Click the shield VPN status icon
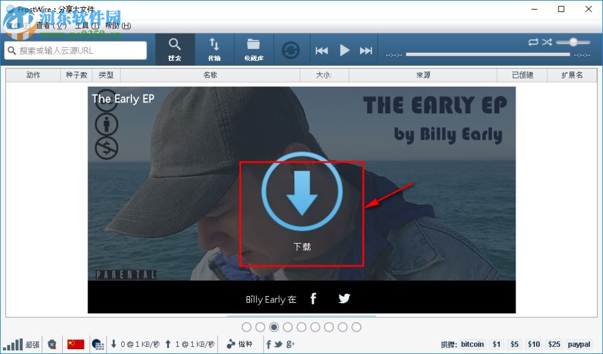The image size is (603, 354). (52, 344)
